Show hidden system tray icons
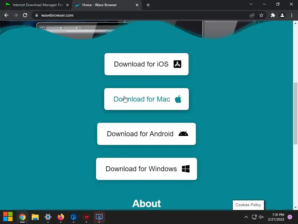The image size is (298, 224). coord(246,217)
